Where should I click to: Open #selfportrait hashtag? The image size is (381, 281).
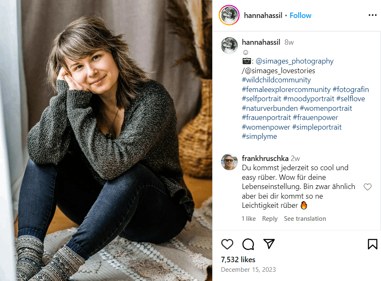tap(261, 99)
